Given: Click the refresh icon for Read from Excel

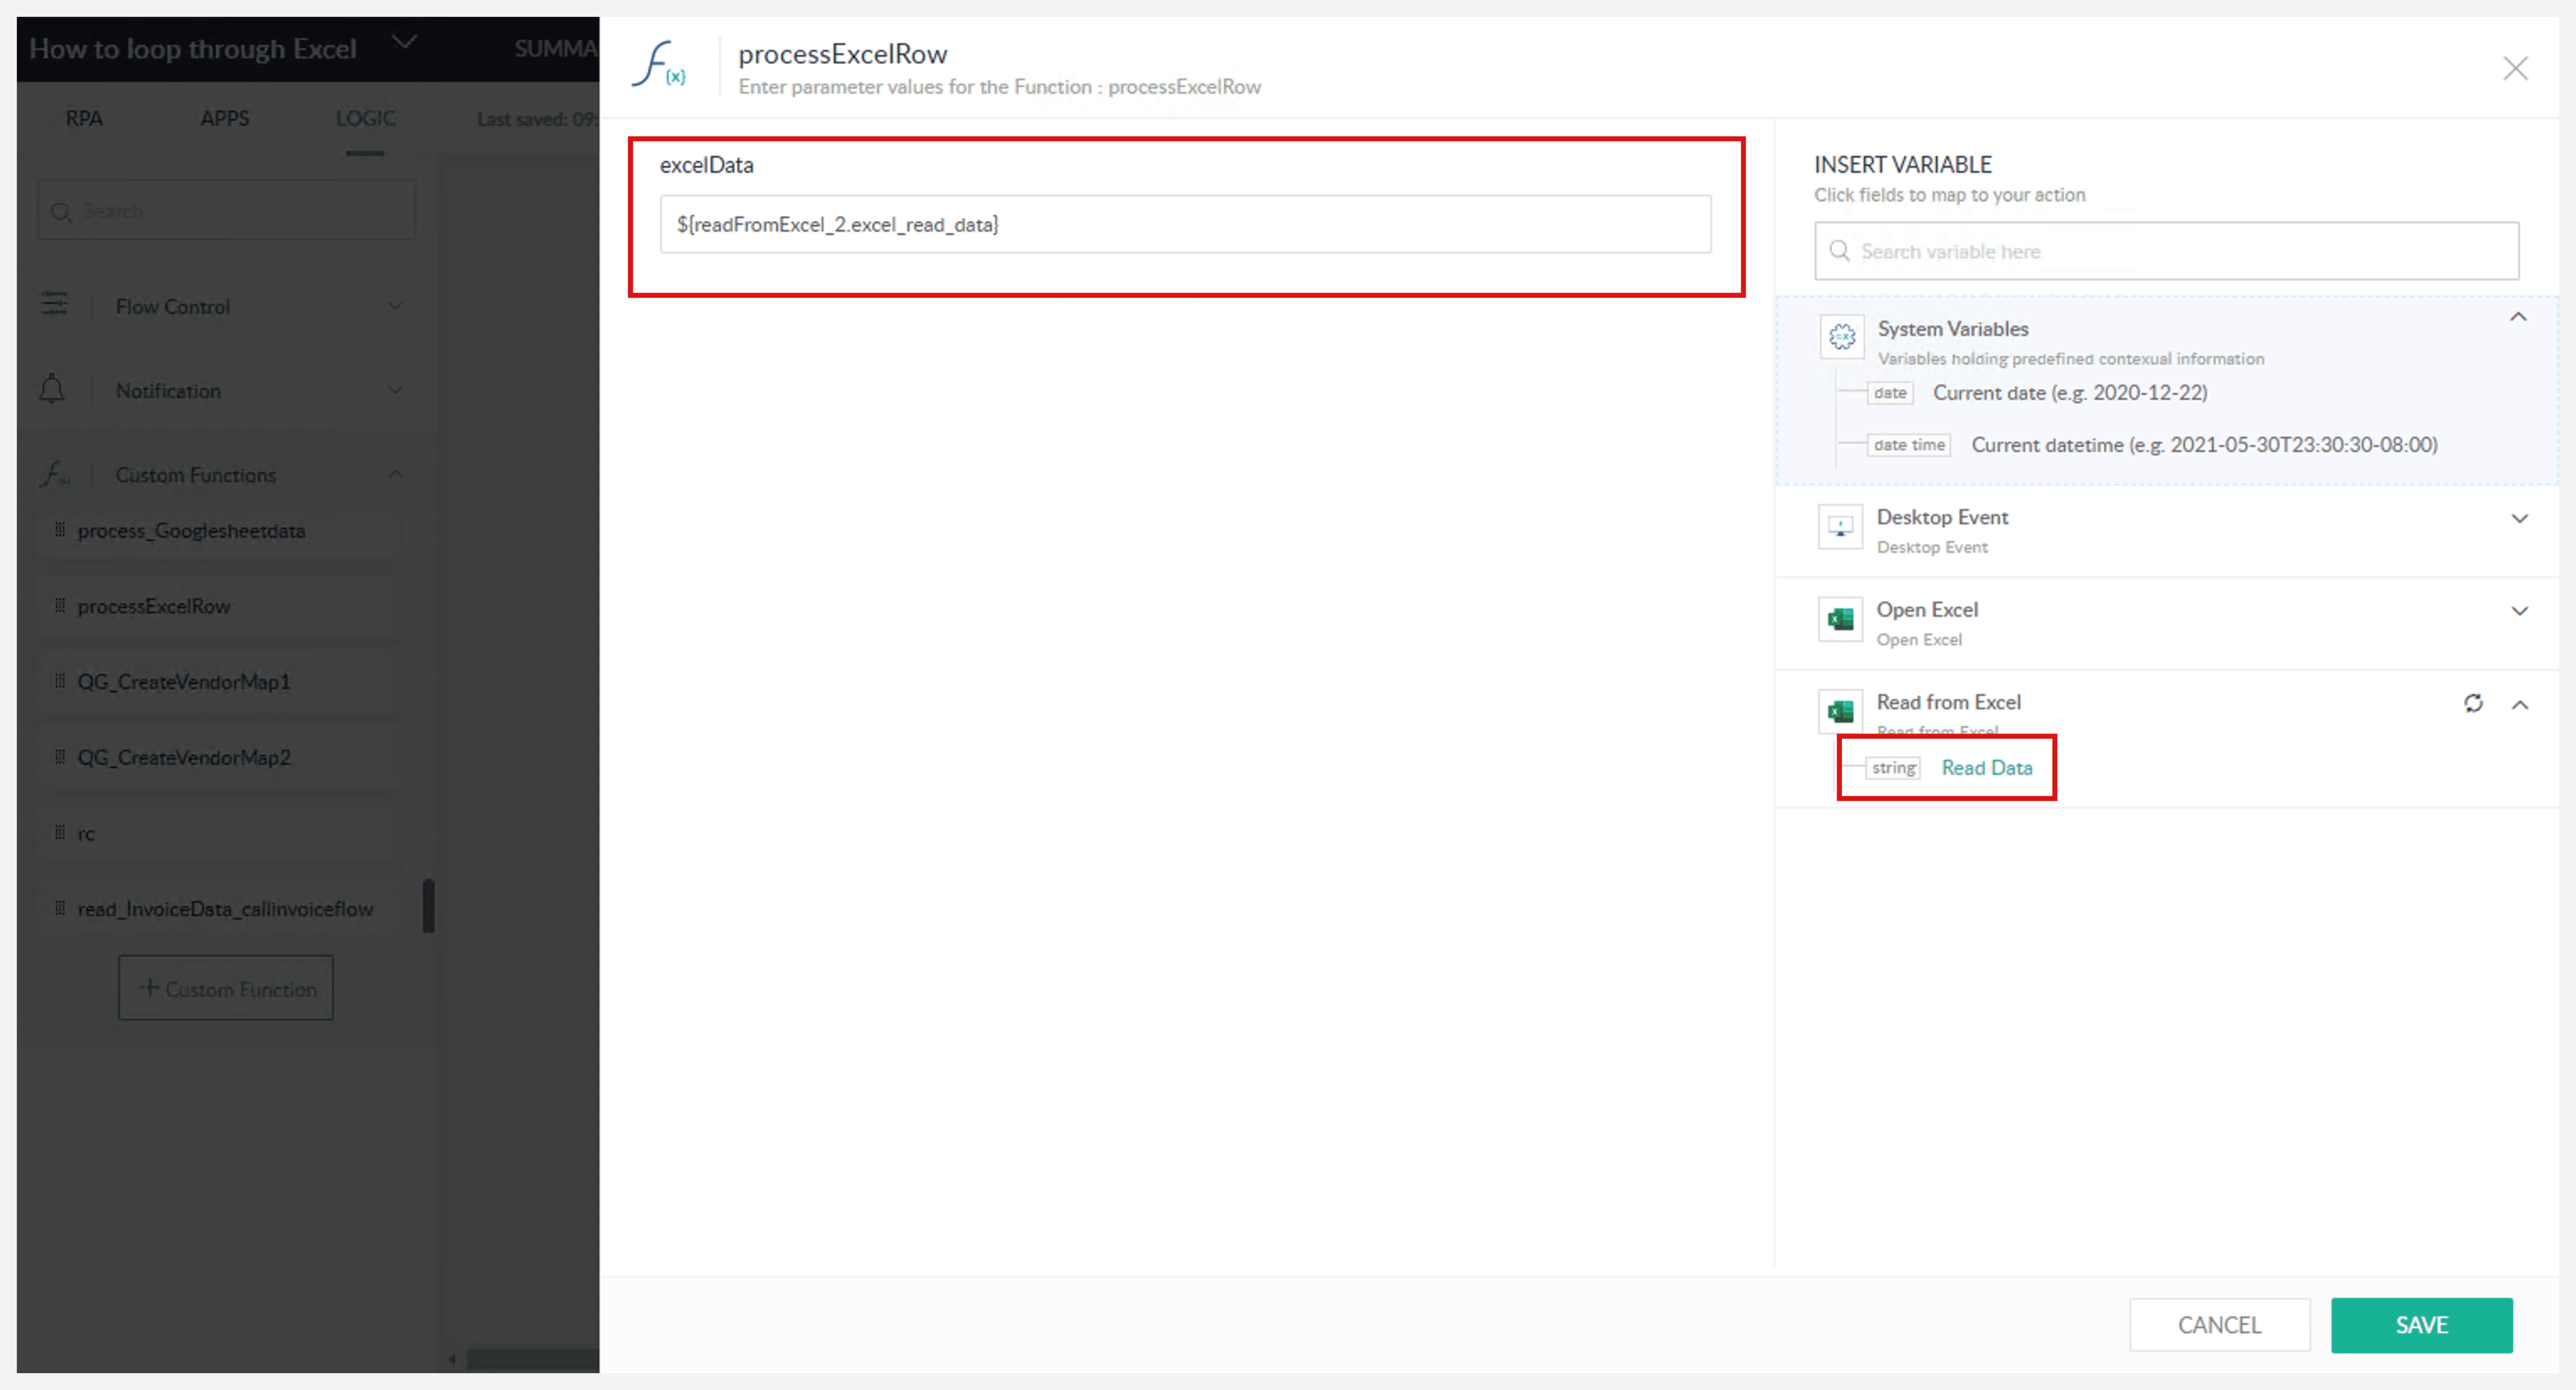Looking at the screenshot, I should pos(2472,703).
